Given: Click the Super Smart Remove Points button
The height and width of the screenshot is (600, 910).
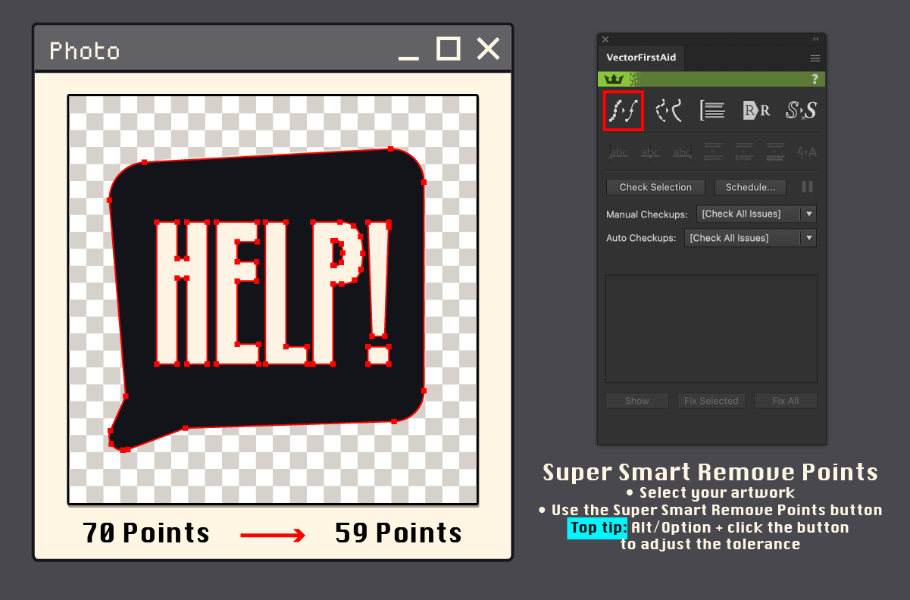Looking at the screenshot, I should pos(623,111).
